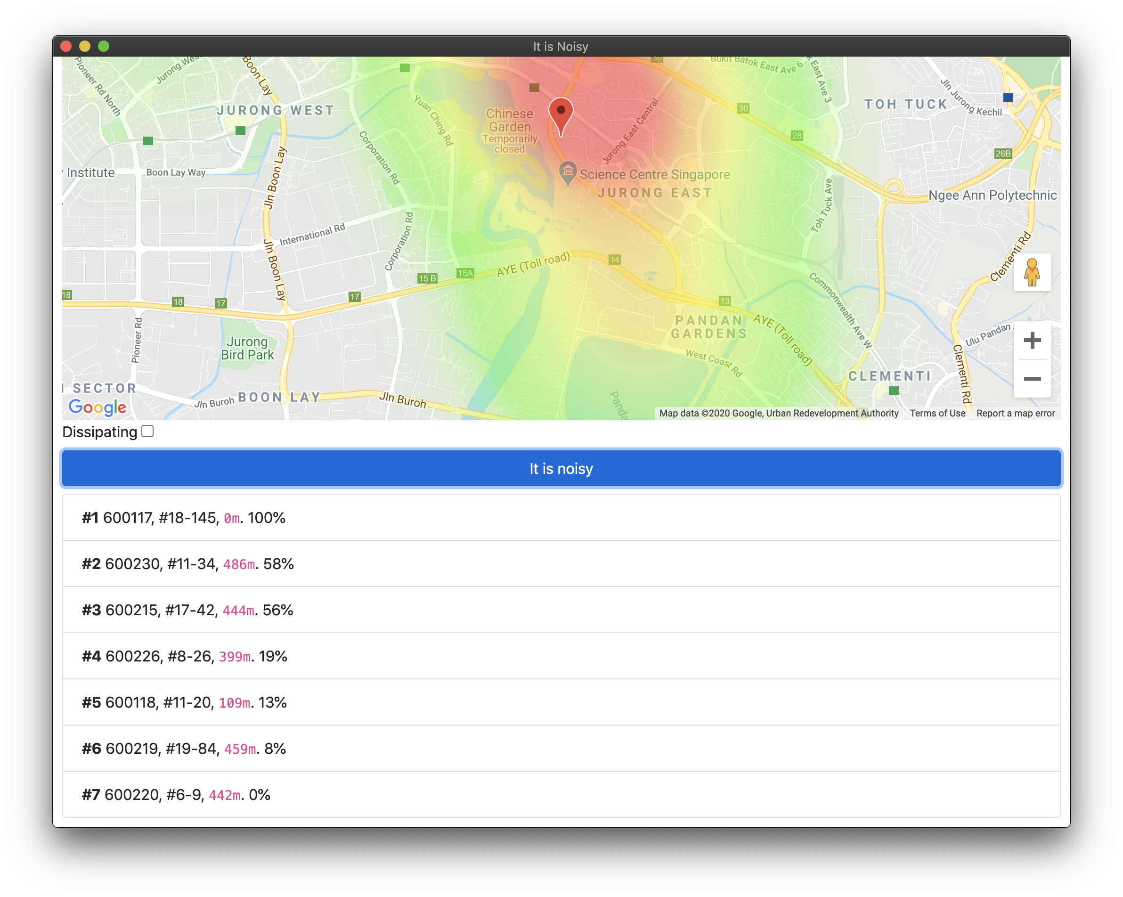1123x897 pixels.
Task: Click green square marker under Jurong West
Action: click(x=240, y=130)
